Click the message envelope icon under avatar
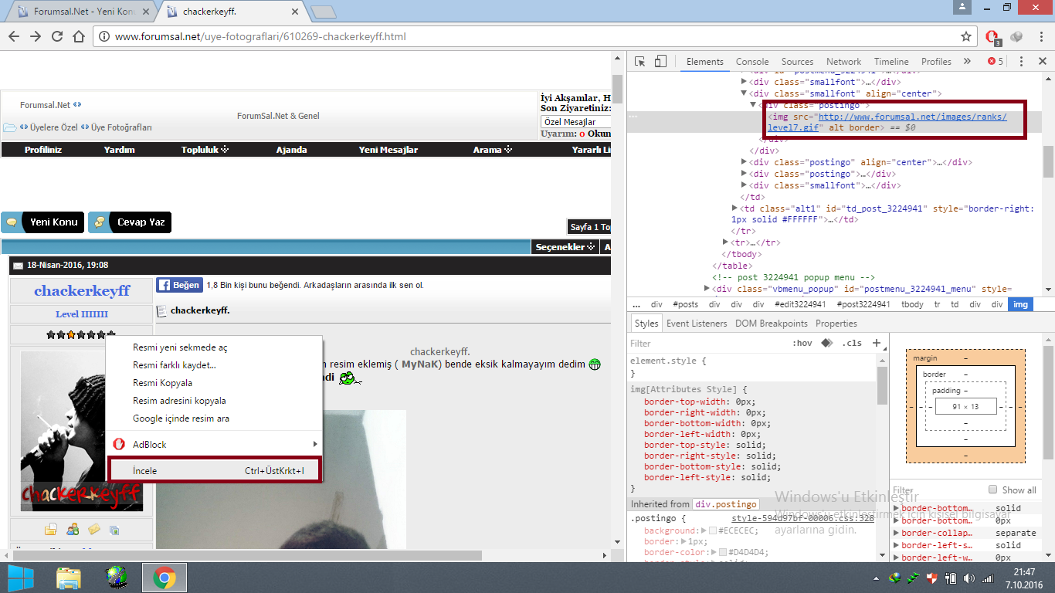This screenshot has height=593, width=1055. [x=94, y=529]
